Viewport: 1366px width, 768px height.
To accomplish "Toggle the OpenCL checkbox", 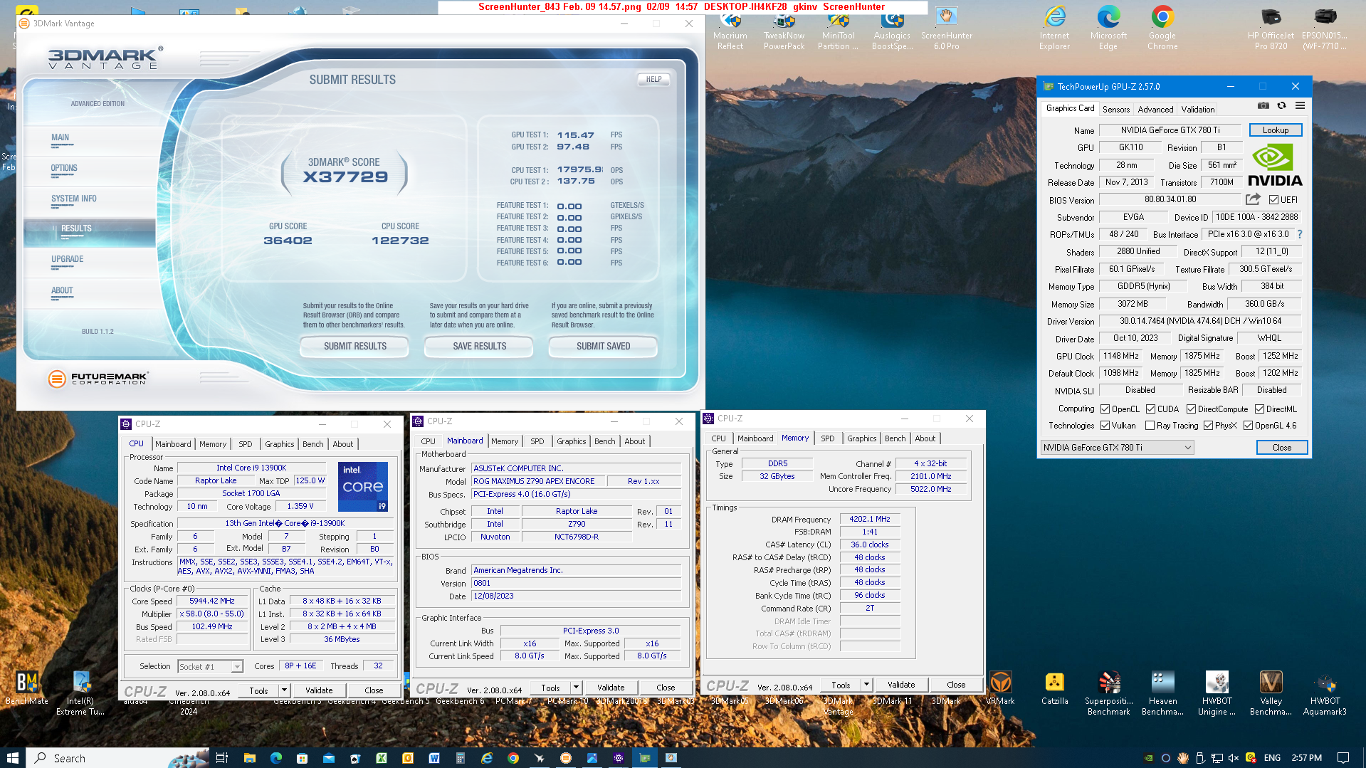I will click(x=1105, y=409).
